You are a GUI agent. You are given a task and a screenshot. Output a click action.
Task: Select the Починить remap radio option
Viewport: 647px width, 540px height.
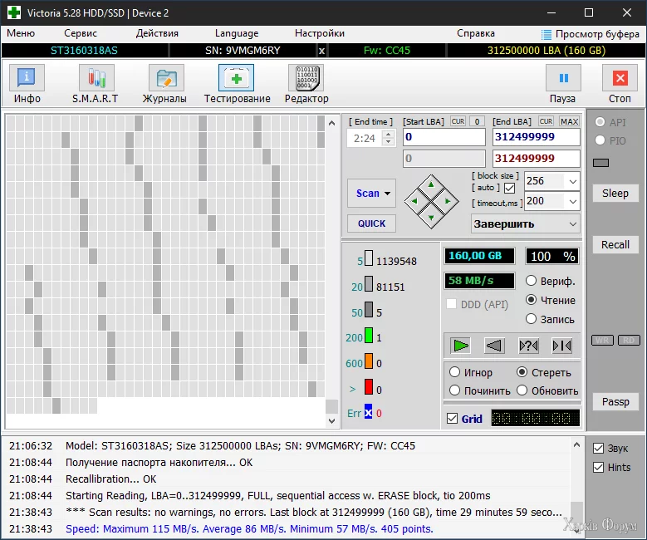455,390
